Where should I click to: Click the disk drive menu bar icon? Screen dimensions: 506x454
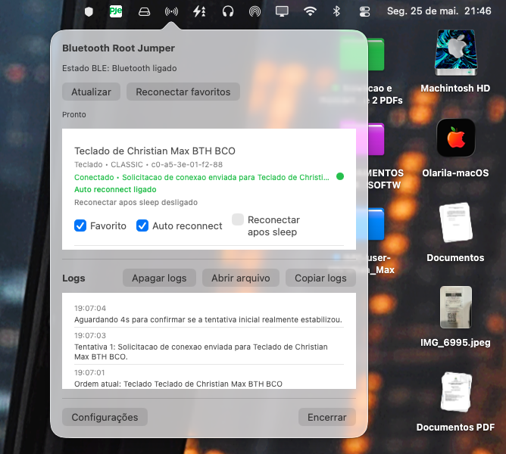coord(144,12)
